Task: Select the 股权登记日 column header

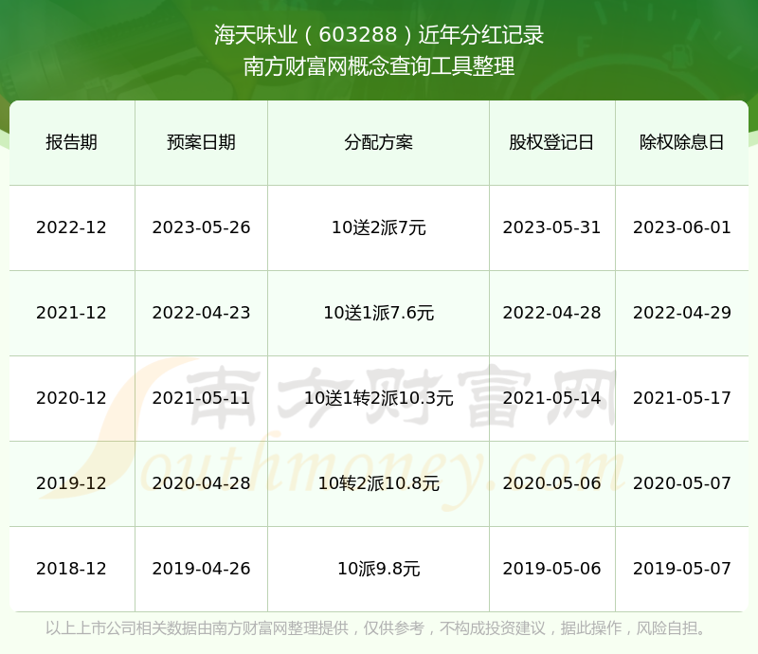Action: click(551, 142)
